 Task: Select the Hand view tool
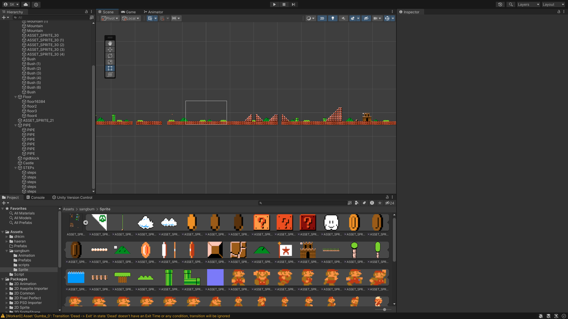click(x=110, y=43)
